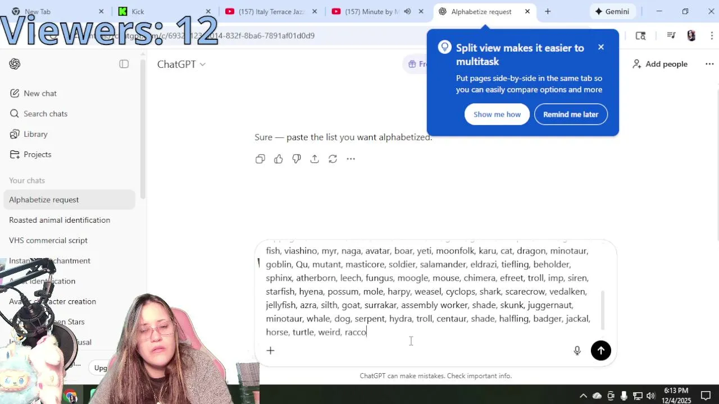This screenshot has height=404, width=719.
Task: Open the volume control in tray
Action: click(x=651, y=396)
